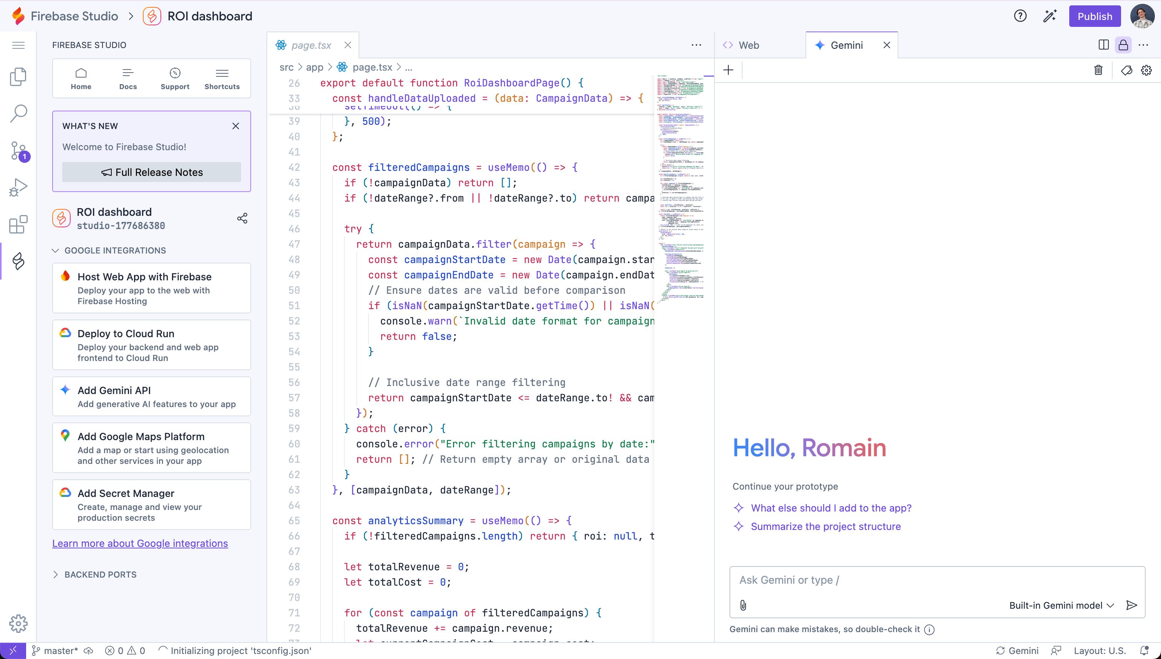Click the master branch in status bar
Viewport: 1161px width, 659px height.
coord(55,651)
